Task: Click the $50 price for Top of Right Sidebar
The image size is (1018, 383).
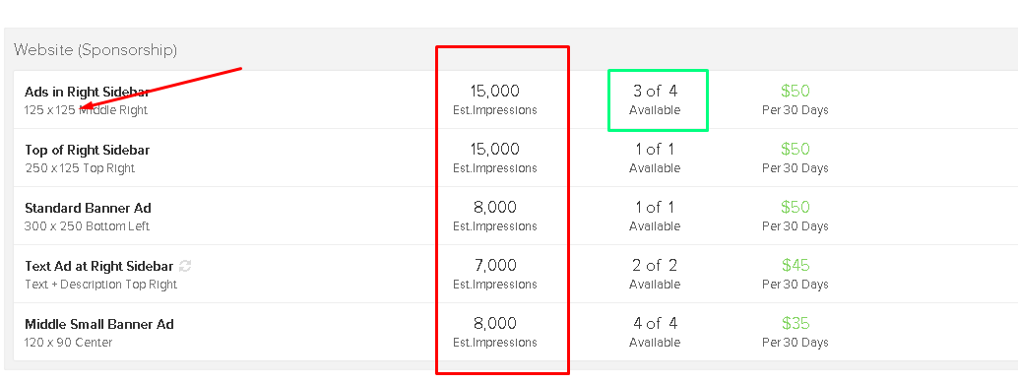Action: pos(795,150)
